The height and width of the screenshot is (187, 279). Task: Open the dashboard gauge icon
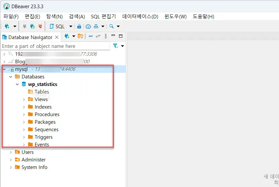[x=88, y=26]
